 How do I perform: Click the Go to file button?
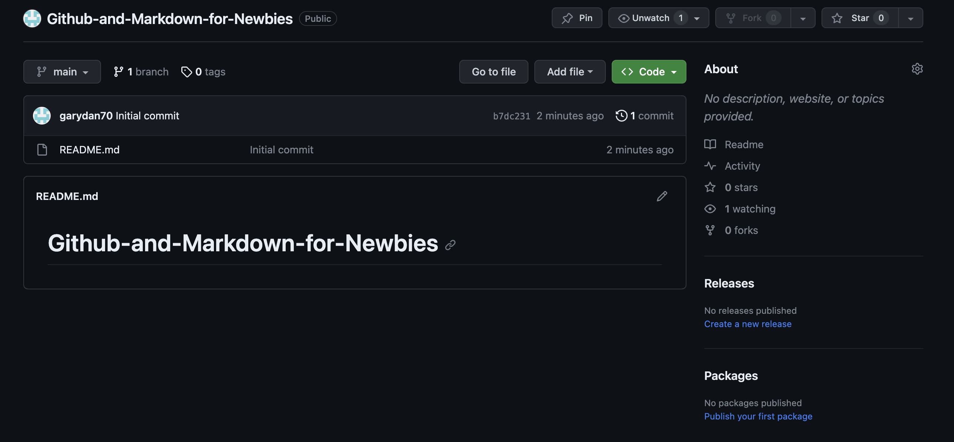[x=493, y=71]
